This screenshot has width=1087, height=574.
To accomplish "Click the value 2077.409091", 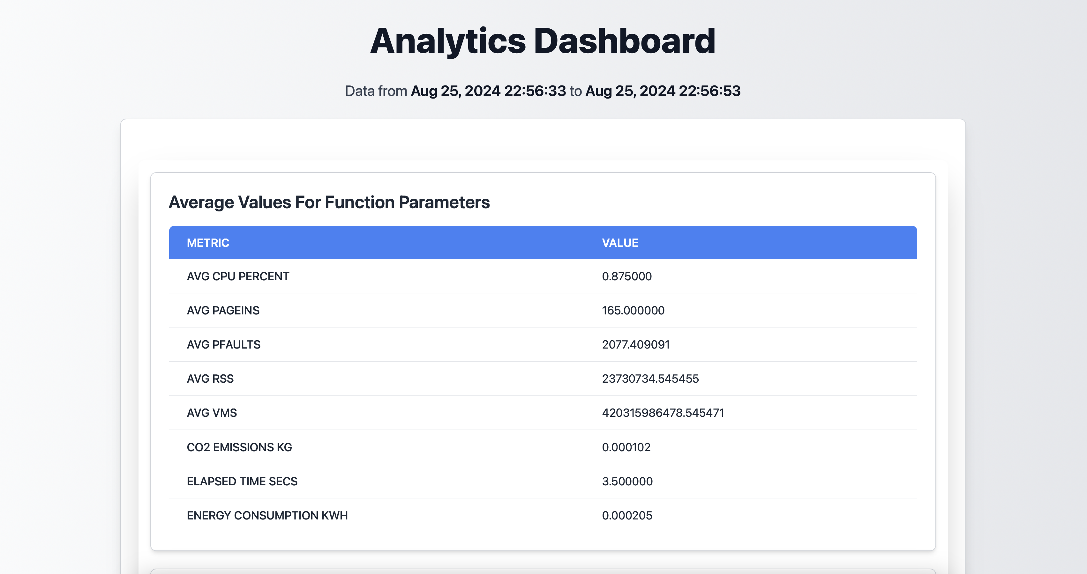I will coord(635,345).
